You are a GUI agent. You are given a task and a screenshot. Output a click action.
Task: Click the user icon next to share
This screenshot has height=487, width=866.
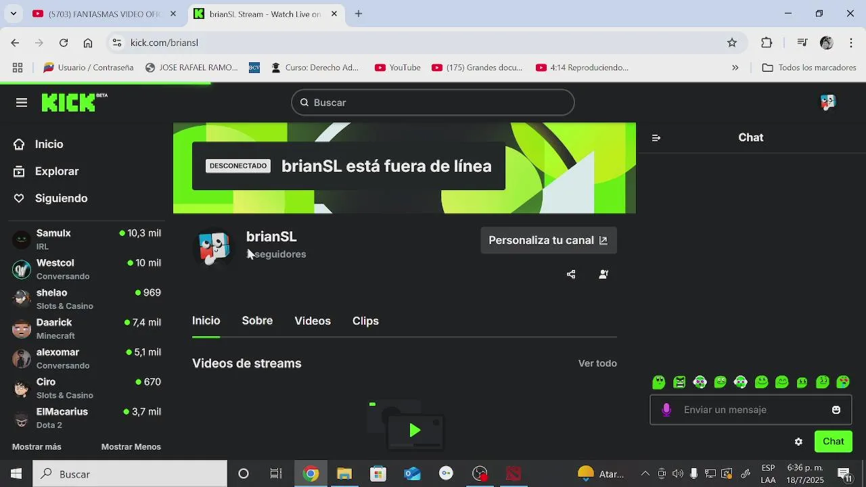[603, 274]
